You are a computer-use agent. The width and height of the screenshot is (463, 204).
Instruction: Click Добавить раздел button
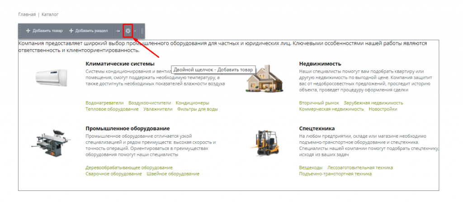point(89,31)
